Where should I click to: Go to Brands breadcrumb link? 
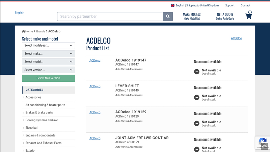click(40, 31)
